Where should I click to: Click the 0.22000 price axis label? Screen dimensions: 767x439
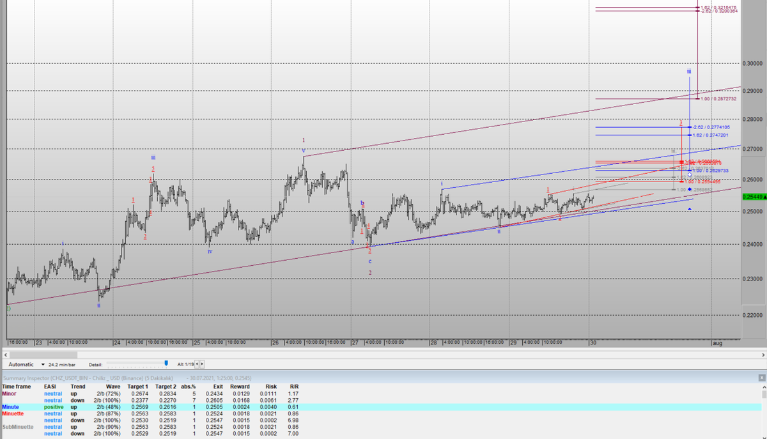pyautogui.click(x=753, y=316)
